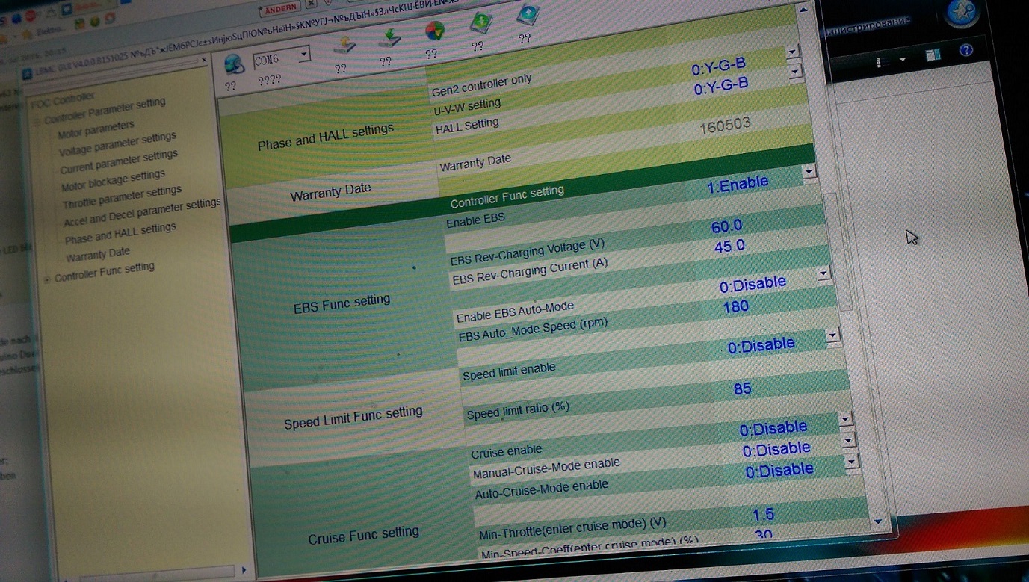Viewport: 1029px width, 582px height.
Task: Open the Enable EBS dropdown
Action: click(x=808, y=173)
